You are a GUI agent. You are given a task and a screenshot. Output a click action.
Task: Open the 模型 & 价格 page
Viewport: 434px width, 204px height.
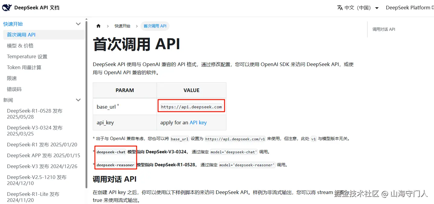click(44, 46)
